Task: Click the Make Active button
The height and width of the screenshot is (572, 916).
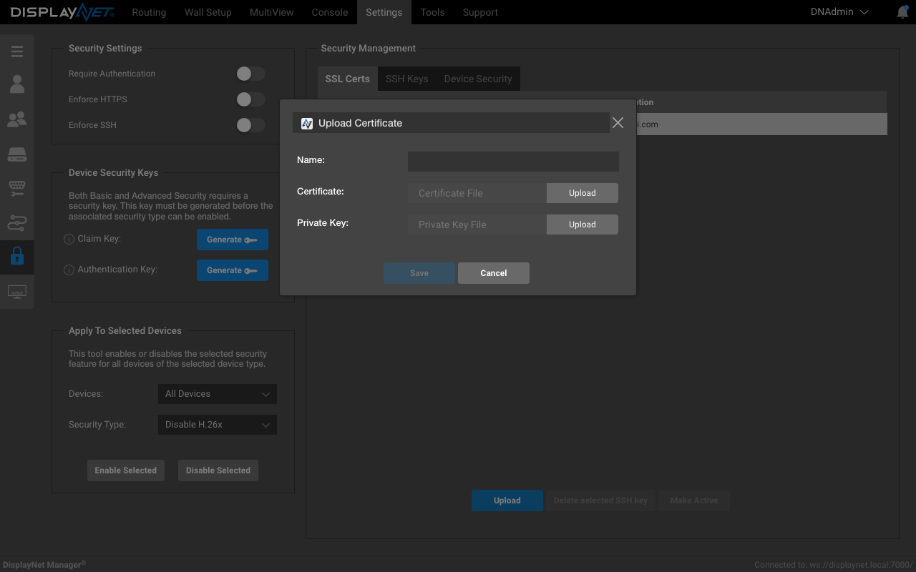Action: 694,500
